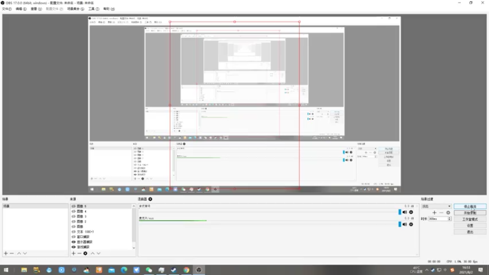Click 麦克风/Aux blue volume slider handle
This screenshot has width=489, height=275.
(400, 224)
